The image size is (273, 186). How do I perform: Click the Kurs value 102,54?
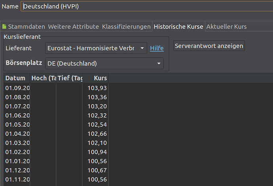97,124
